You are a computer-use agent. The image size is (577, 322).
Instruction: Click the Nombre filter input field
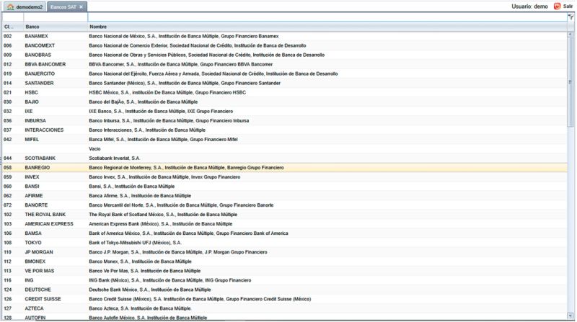click(x=327, y=17)
